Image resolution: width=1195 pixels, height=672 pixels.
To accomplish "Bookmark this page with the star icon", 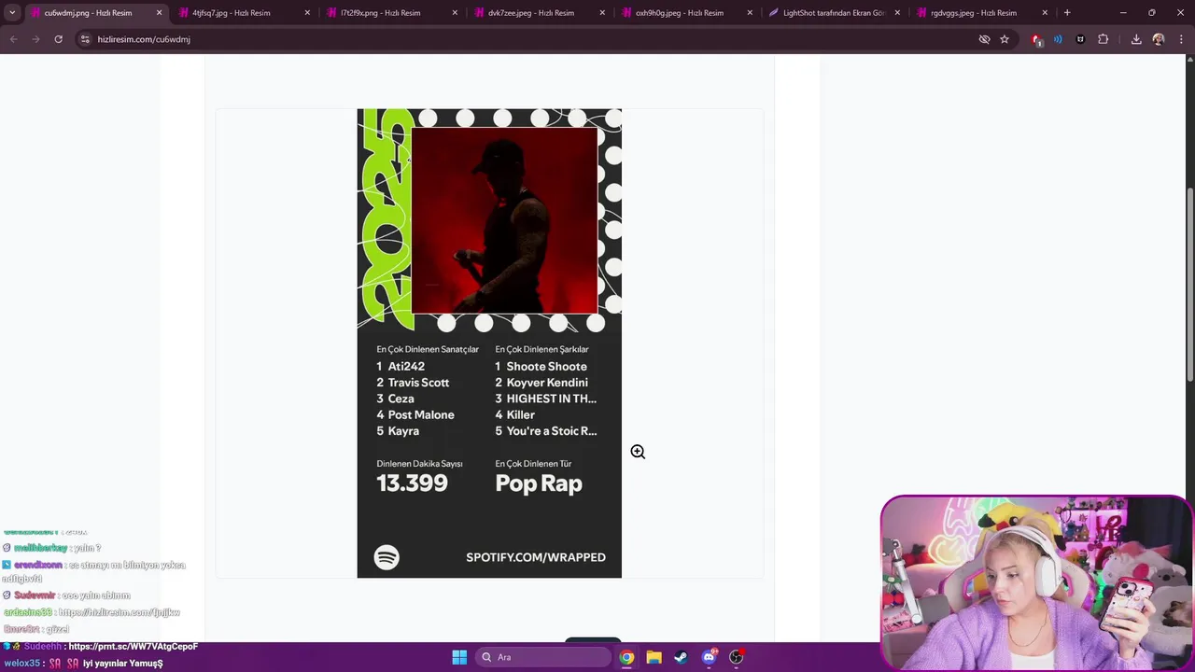I will (x=1005, y=39).
